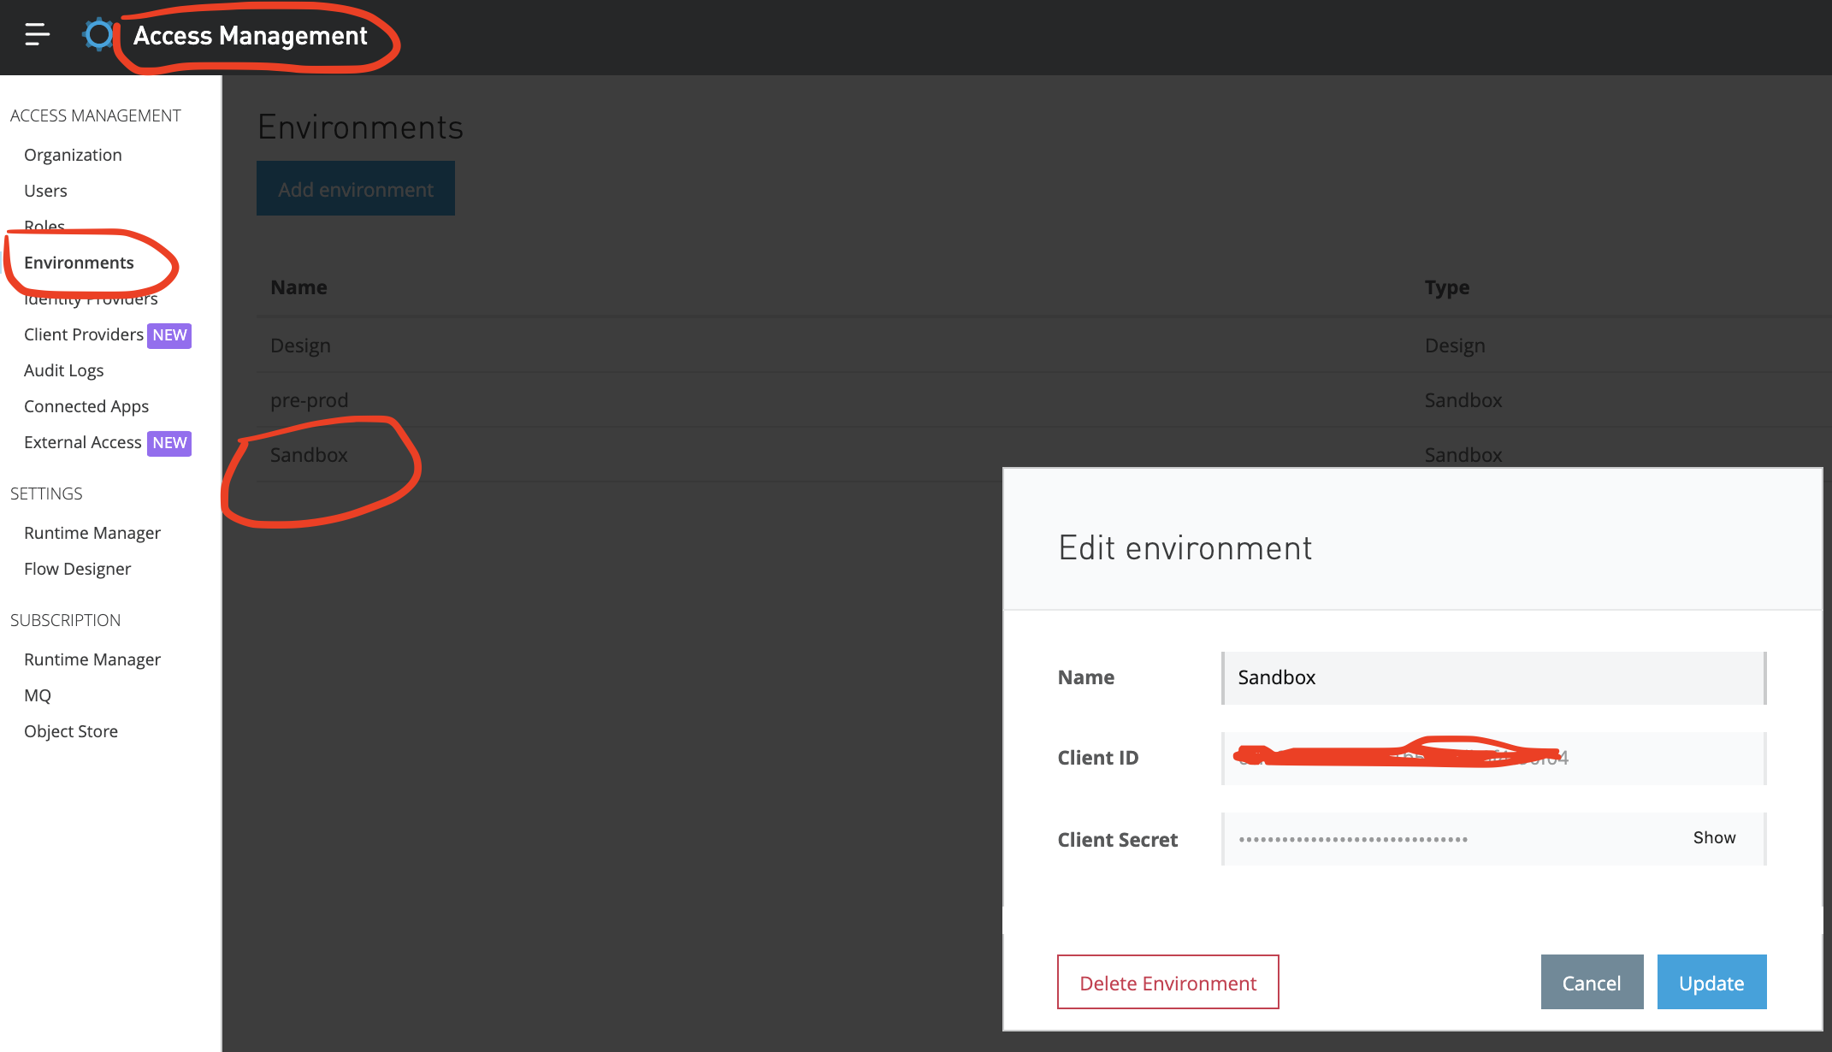The width and height of the screenshot is (1832, 1052).
Task: Open MQ subscription page
Action: point(38,695)
